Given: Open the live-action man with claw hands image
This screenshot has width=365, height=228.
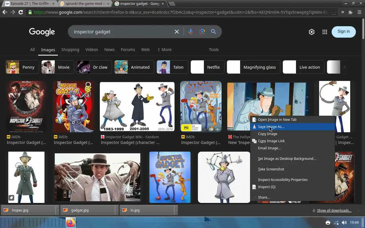Looking at the screenshot, I should tap(98, 177).
